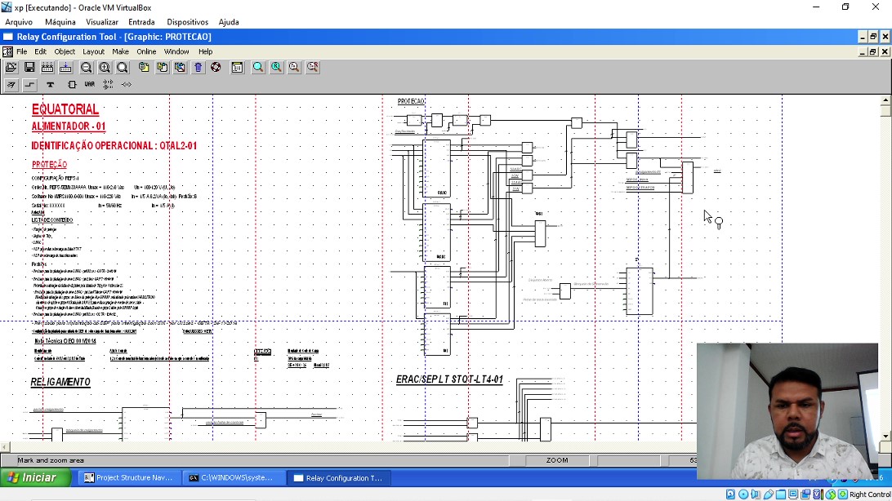
Task: Switch to Project Structure Navigator taskbar button
Action: pyautogui.click(x=128, y=478)
